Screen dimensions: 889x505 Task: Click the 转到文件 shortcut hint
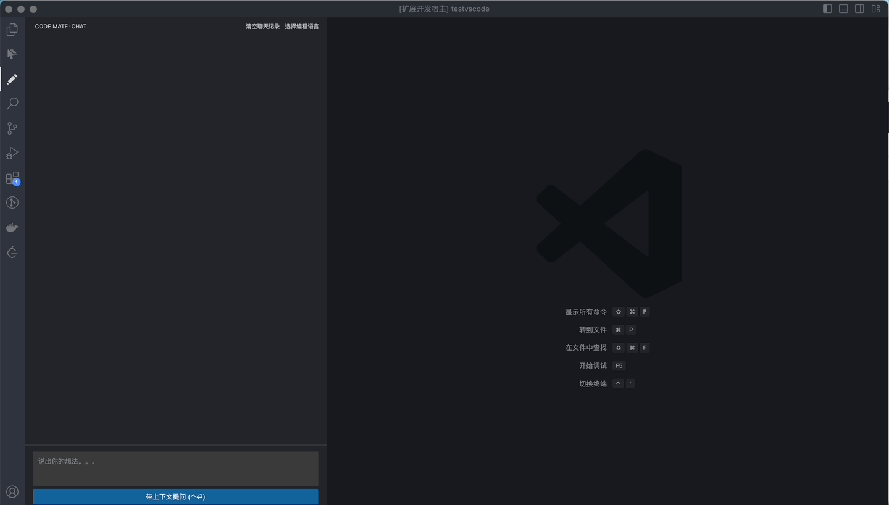click(x=593, y=330)
